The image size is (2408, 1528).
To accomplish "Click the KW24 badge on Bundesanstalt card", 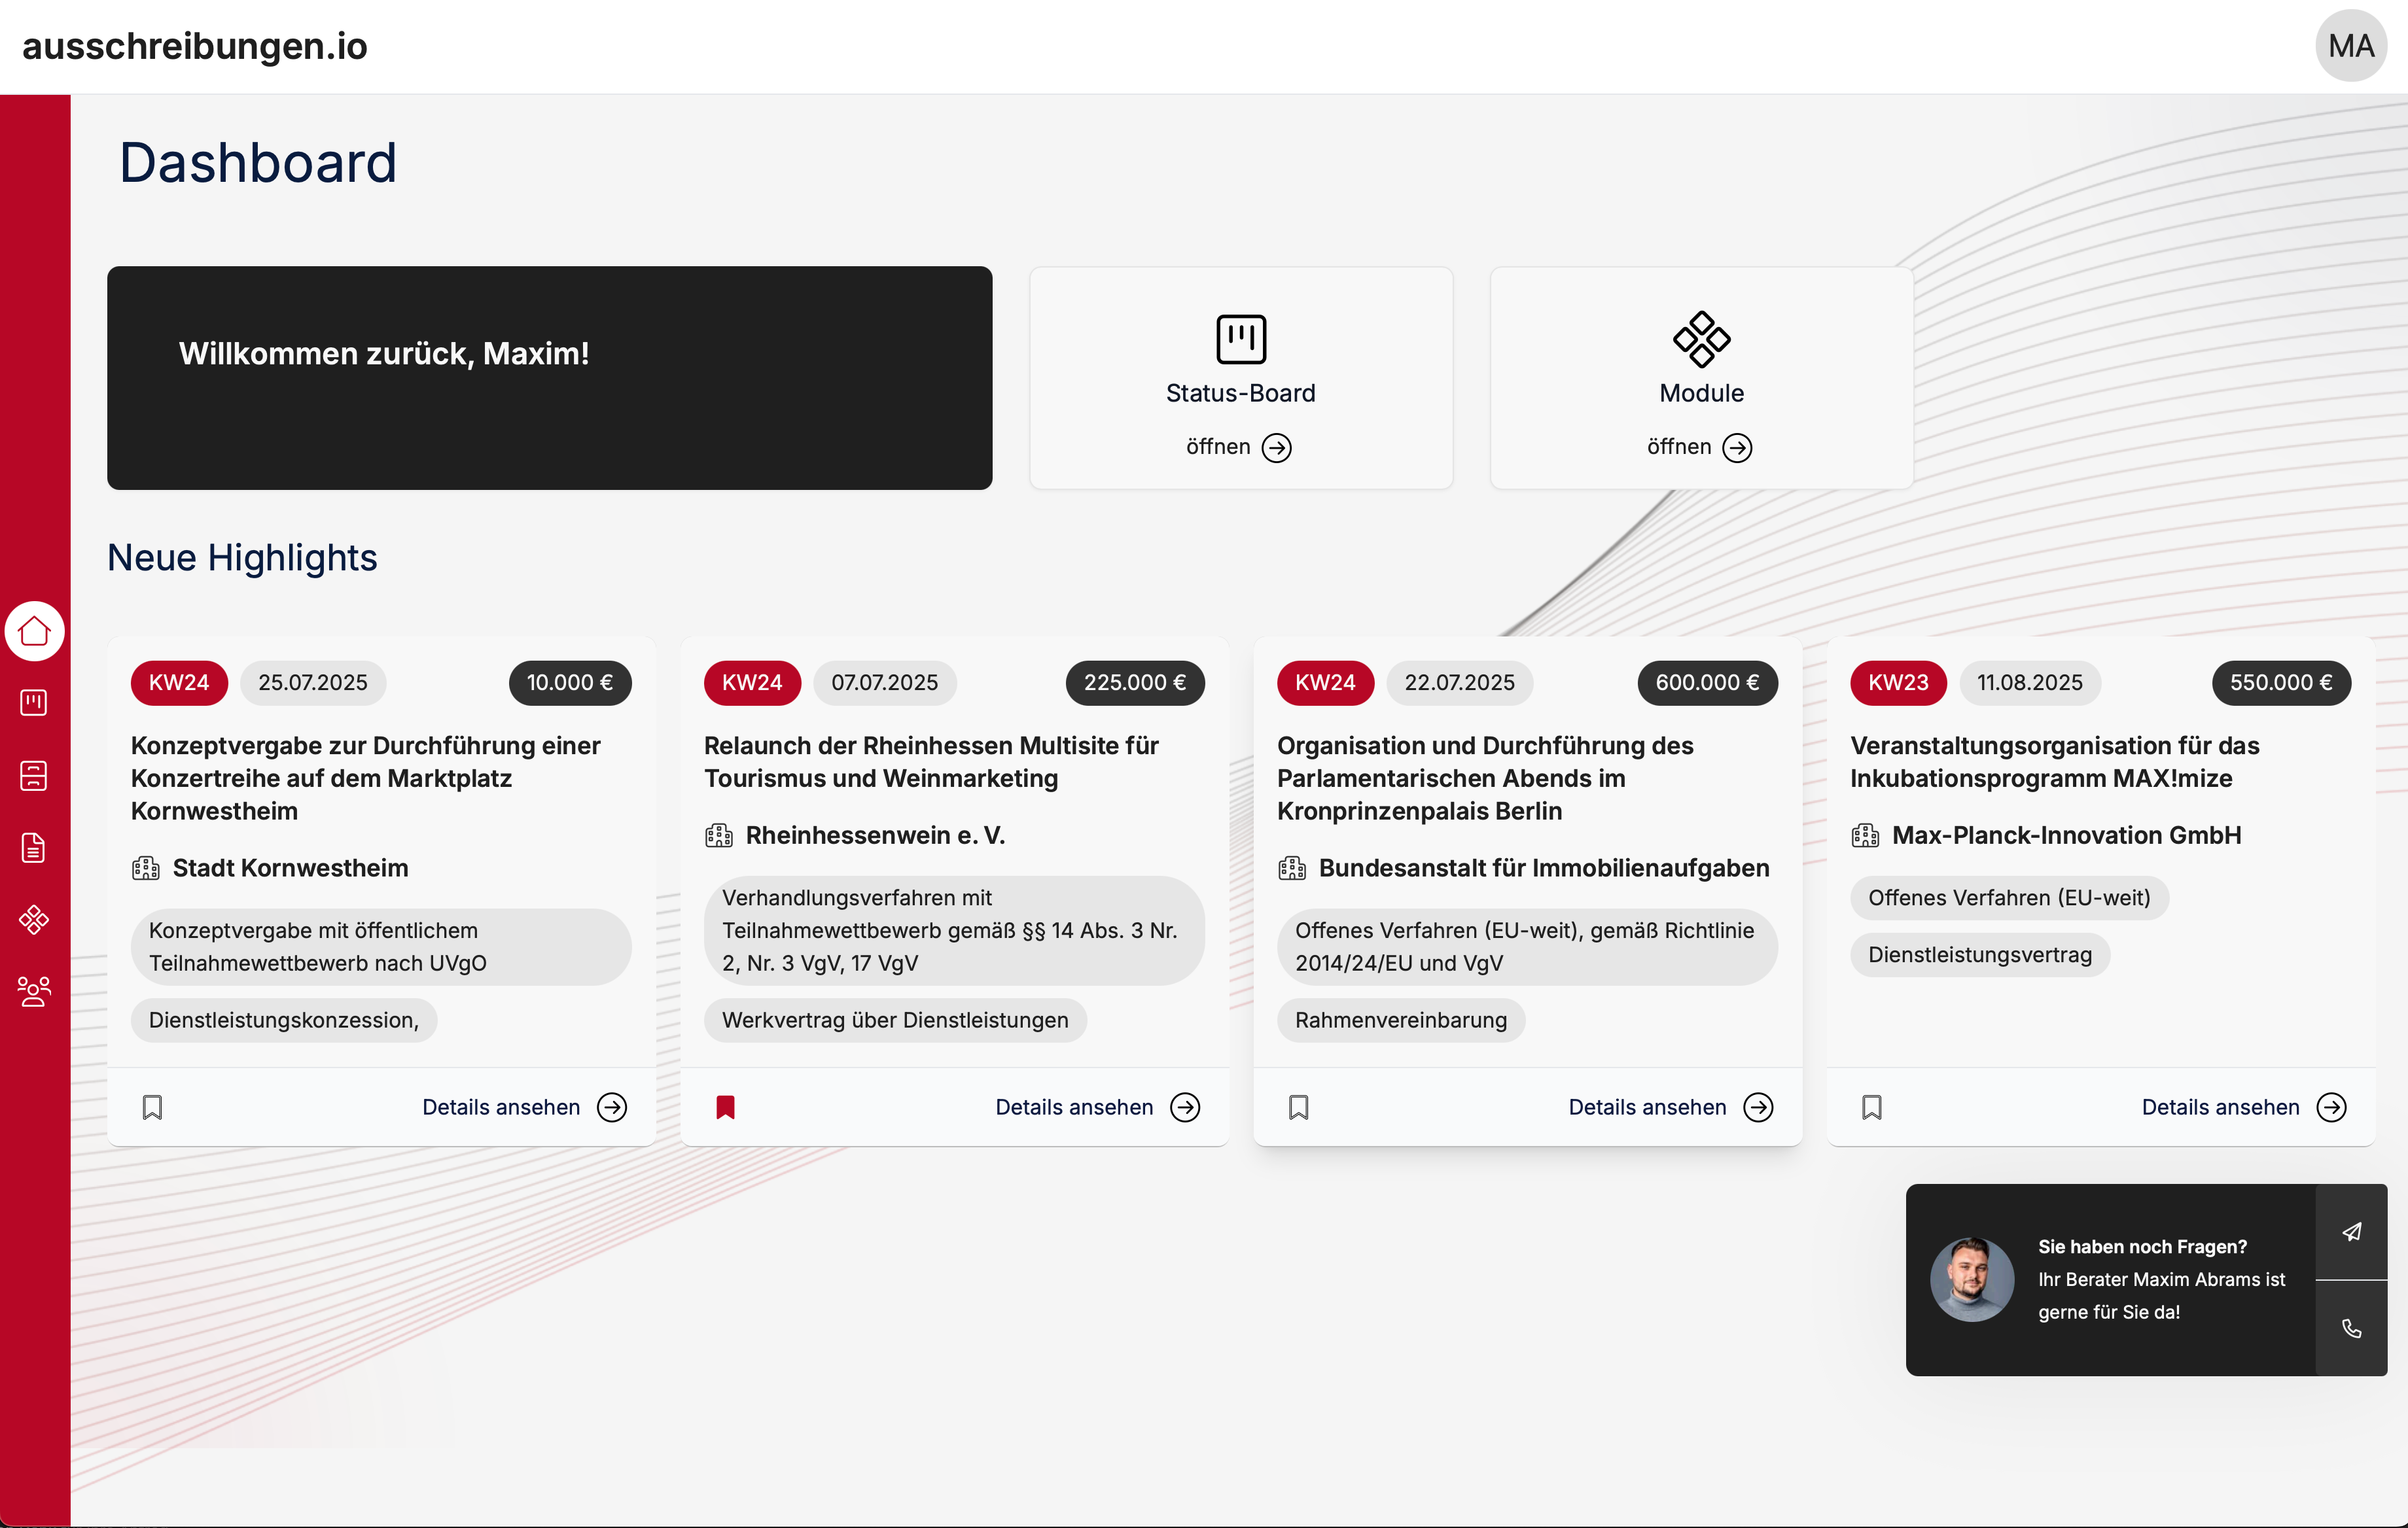I will [1324, 682].
